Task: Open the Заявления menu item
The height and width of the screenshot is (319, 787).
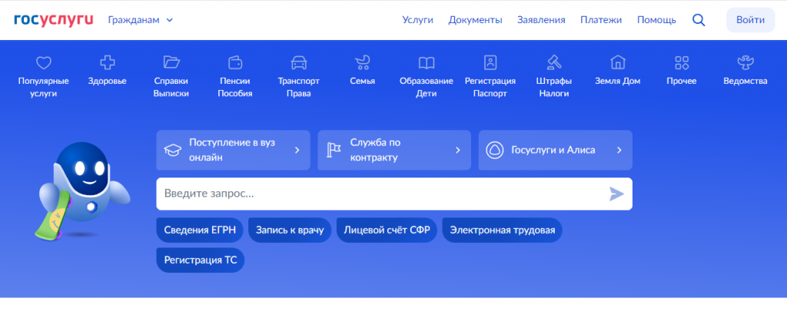Action: coord(541,20)
